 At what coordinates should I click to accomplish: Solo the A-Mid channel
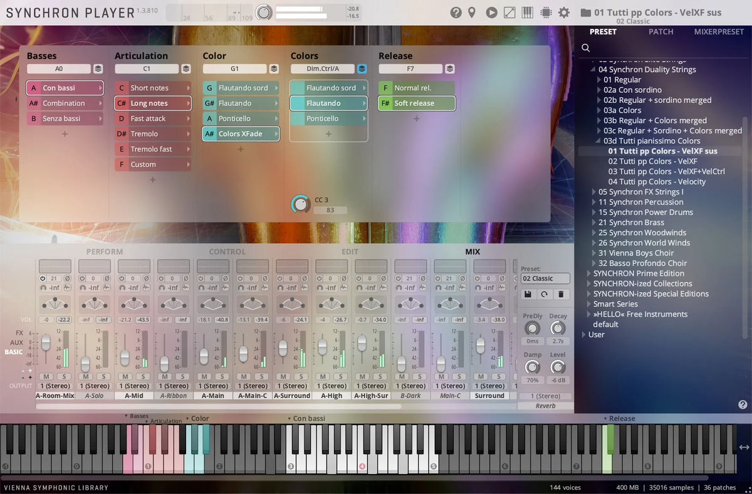[x=143, y=376]
